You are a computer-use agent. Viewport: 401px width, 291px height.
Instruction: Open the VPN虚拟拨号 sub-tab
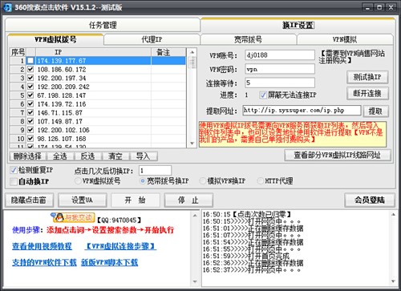[x=55, y=39]
